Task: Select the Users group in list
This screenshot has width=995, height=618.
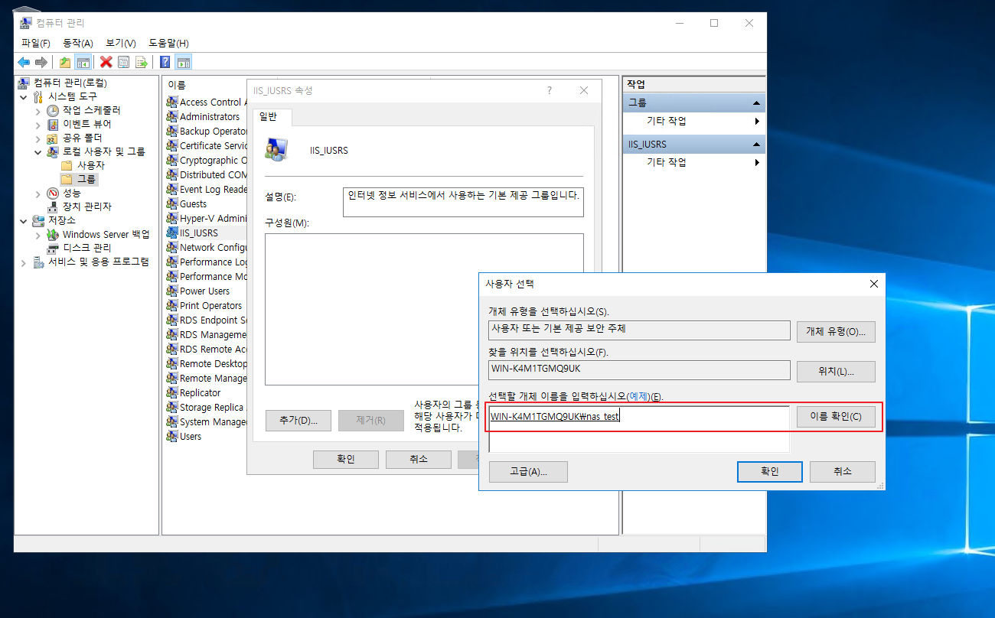Action: coord(190,437)
